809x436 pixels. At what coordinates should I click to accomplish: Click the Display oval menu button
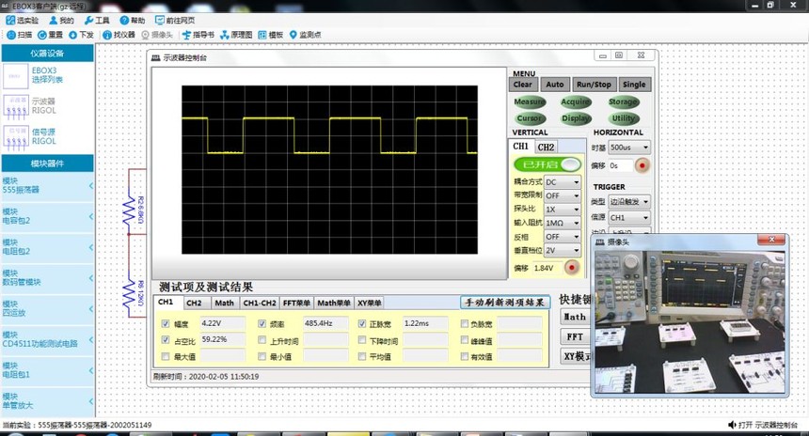pos(576,118)
